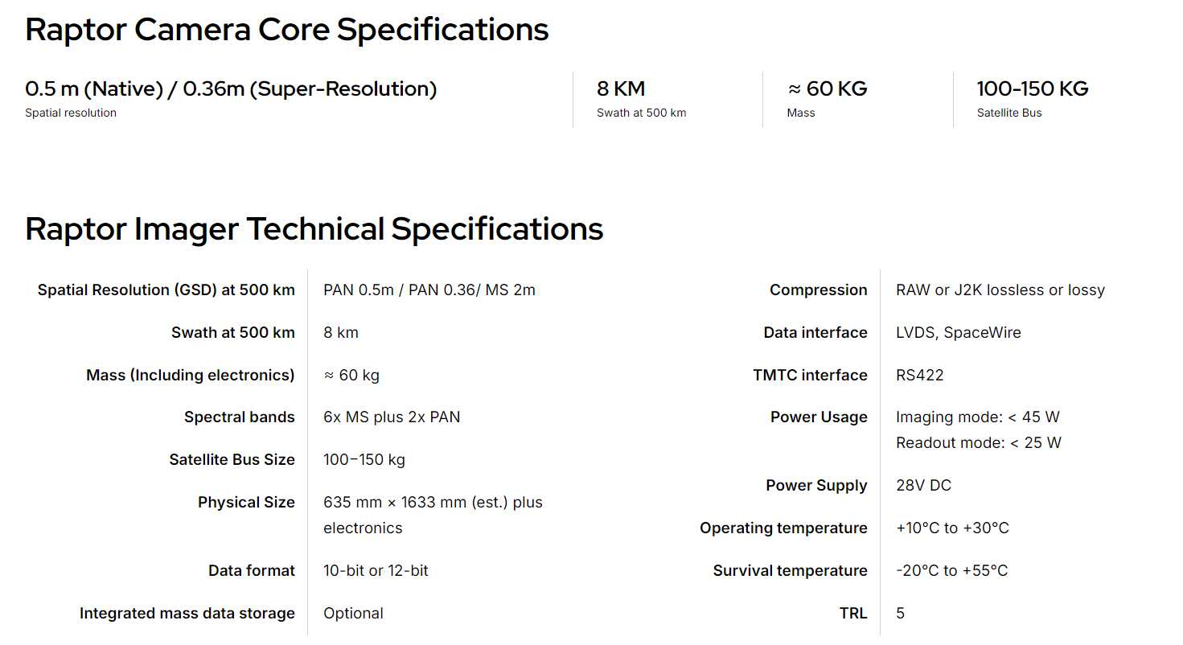Click the Raptor Imager Technical Specifications heading
The image size is (1183, 645).
314,229
